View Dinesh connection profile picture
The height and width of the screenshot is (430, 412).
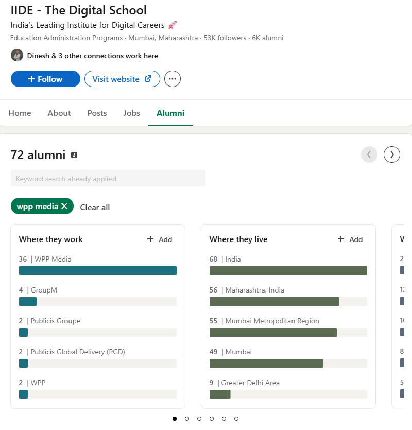pos(17,56)
